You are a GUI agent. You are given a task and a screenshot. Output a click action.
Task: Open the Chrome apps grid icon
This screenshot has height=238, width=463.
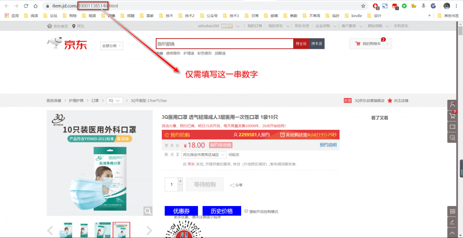click(x=7, y=16)
